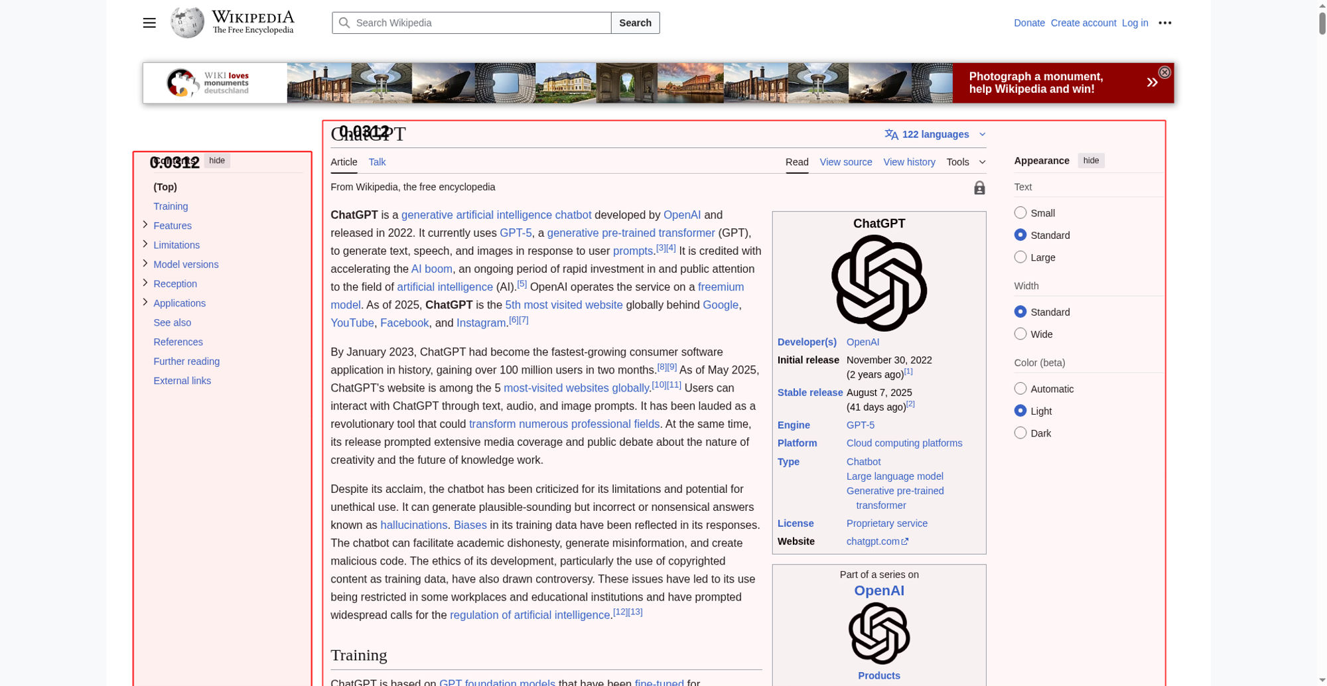Click the page protection padlock icon
This screenshot has height=686, width=1327.
pos(979,188)
